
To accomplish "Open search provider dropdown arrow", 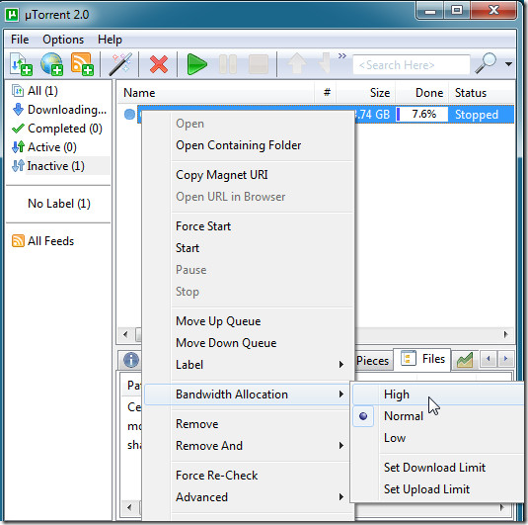I will (x=508, y=63).
